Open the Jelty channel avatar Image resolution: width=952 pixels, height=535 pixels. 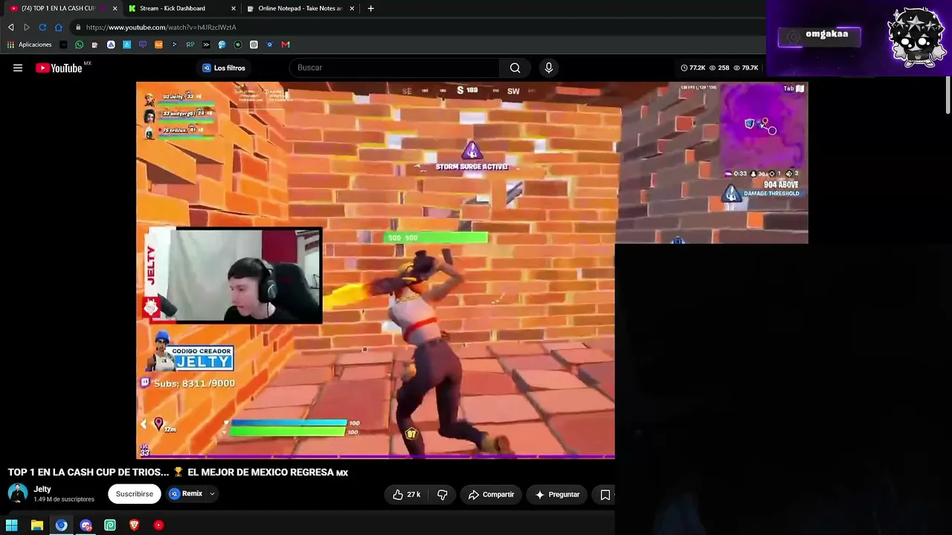(x=18, y=493)
